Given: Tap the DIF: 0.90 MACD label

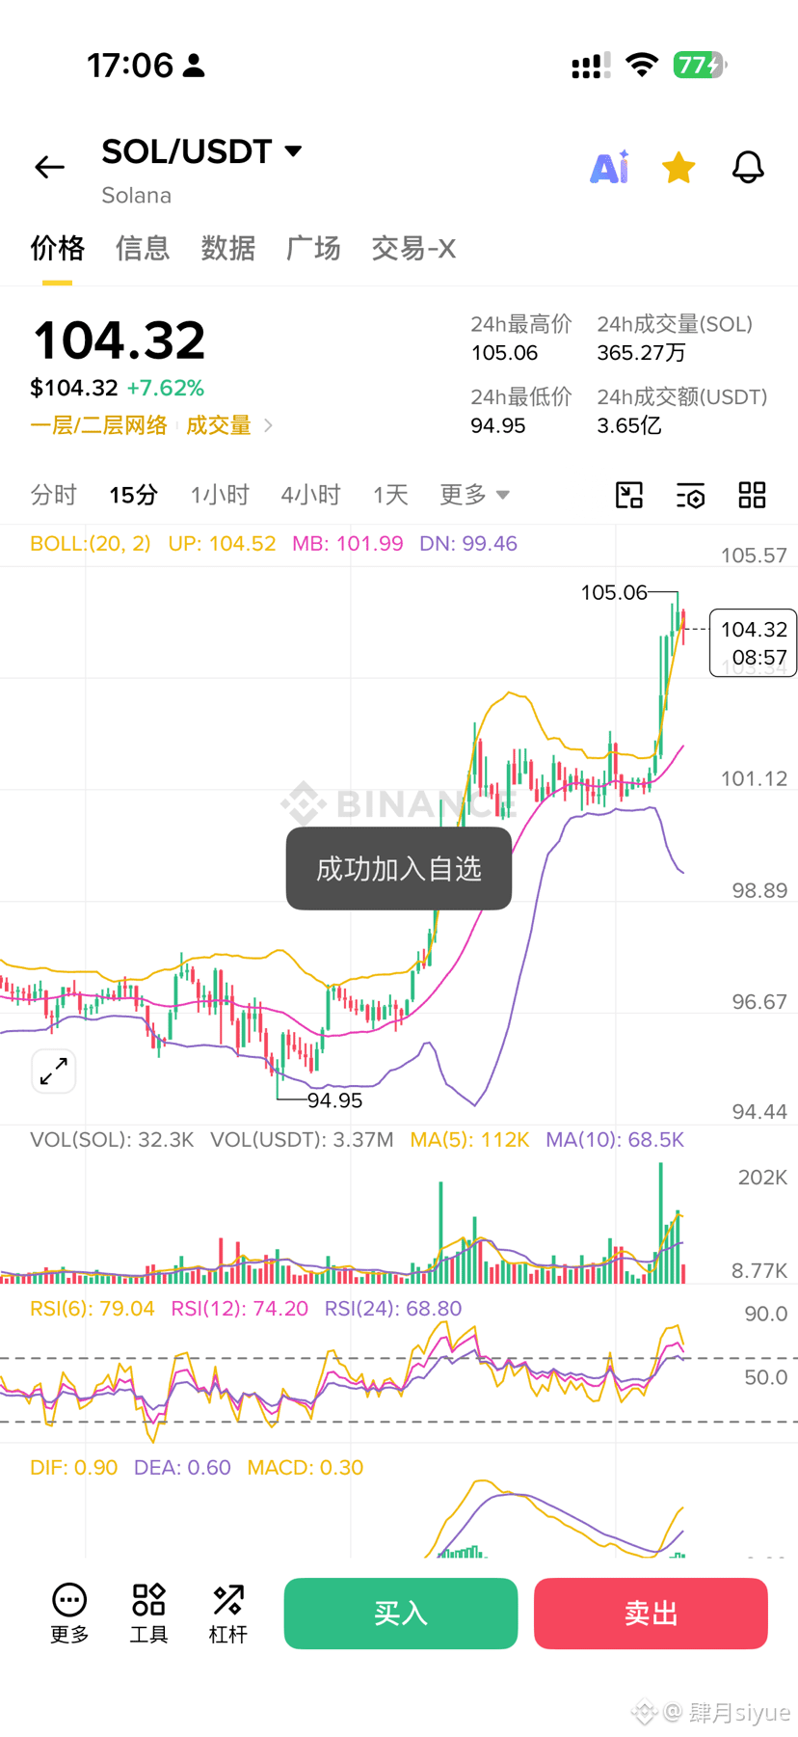Looking at the screenshot, I should pos(73,1468).
